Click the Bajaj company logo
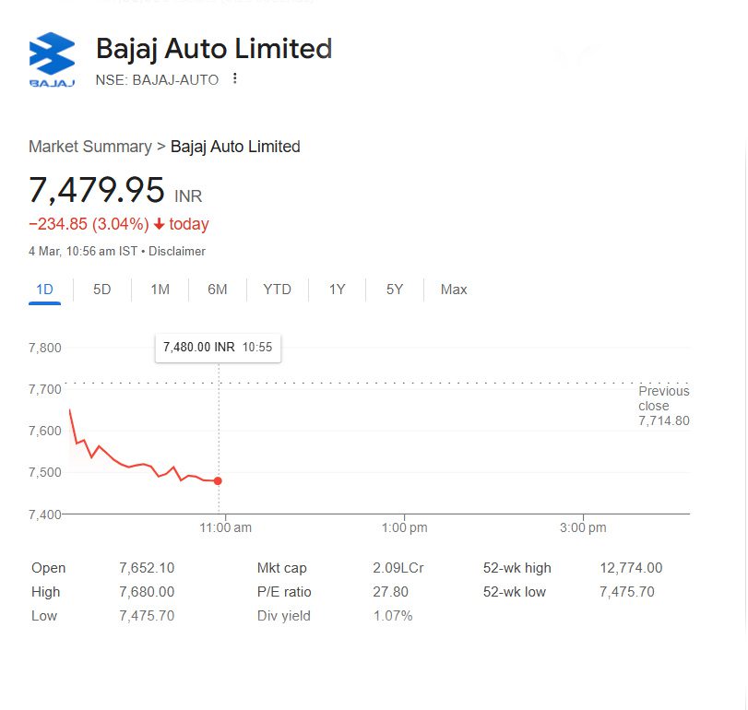 click(x=52, y=60)
